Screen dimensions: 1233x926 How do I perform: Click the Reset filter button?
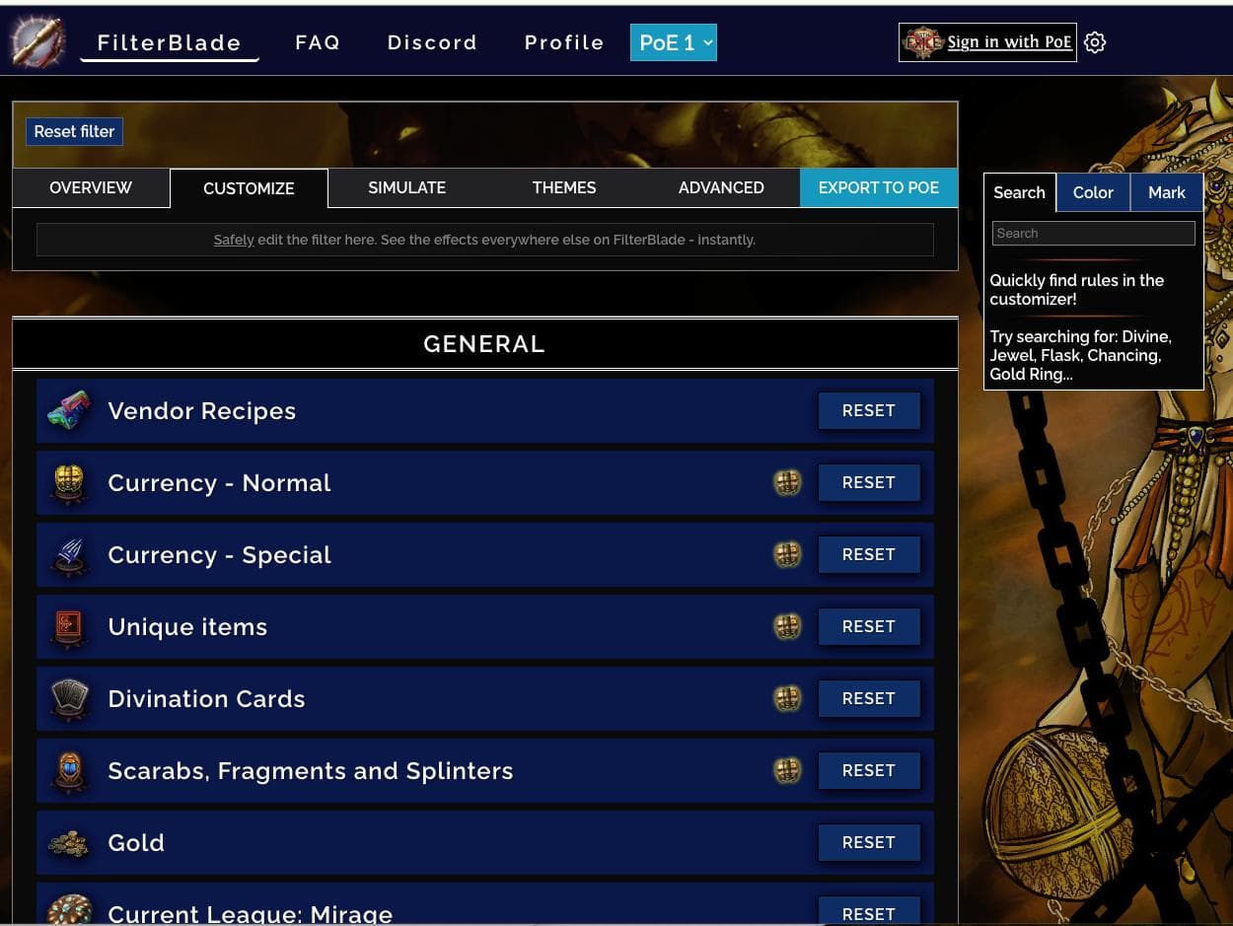(x=74, y=131)
